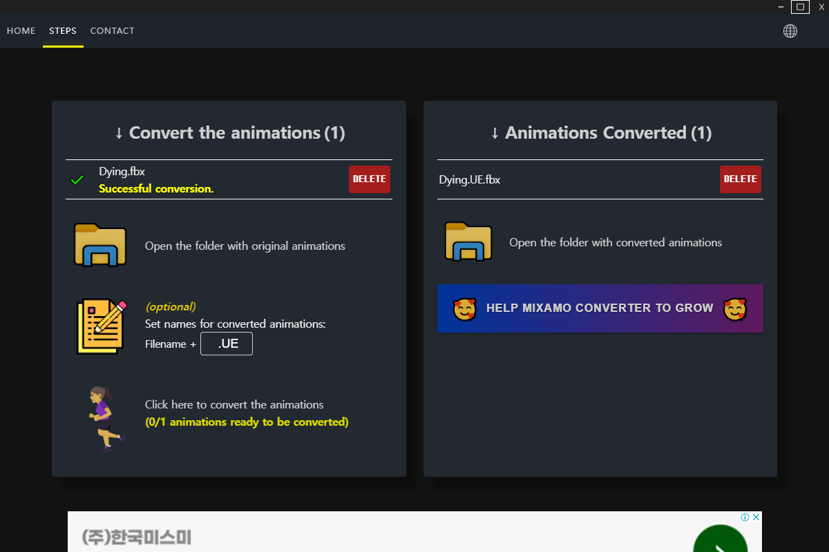Select the Dying.UE.fbx file name
Viewport: 829px width, 552px height.
(x=470, y=180)
